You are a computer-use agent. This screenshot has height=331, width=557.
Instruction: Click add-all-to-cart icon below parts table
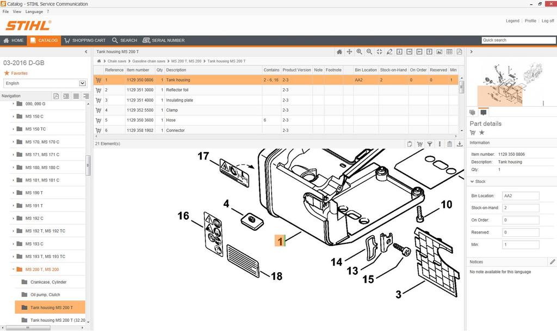[x=419, y=144]
